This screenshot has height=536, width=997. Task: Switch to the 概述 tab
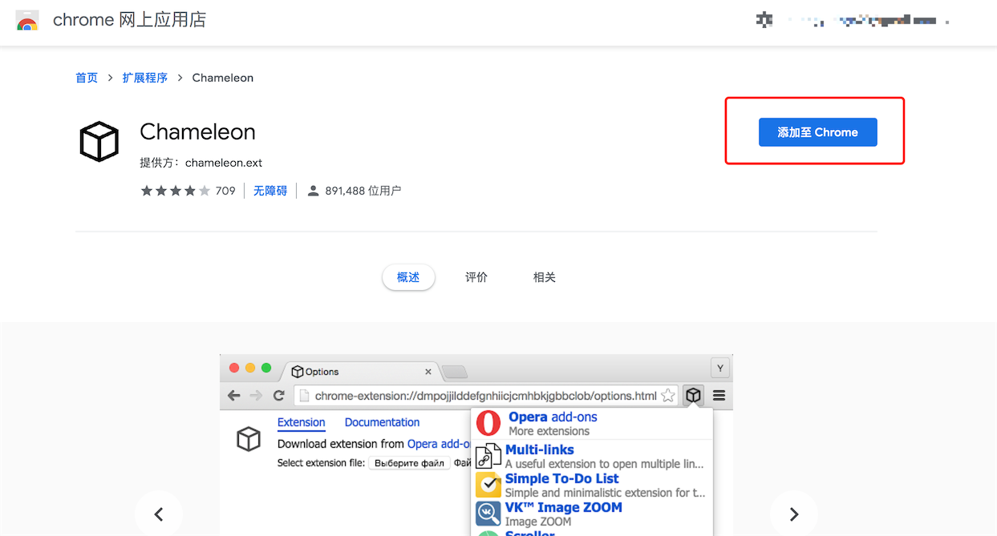tap(408, 277)
